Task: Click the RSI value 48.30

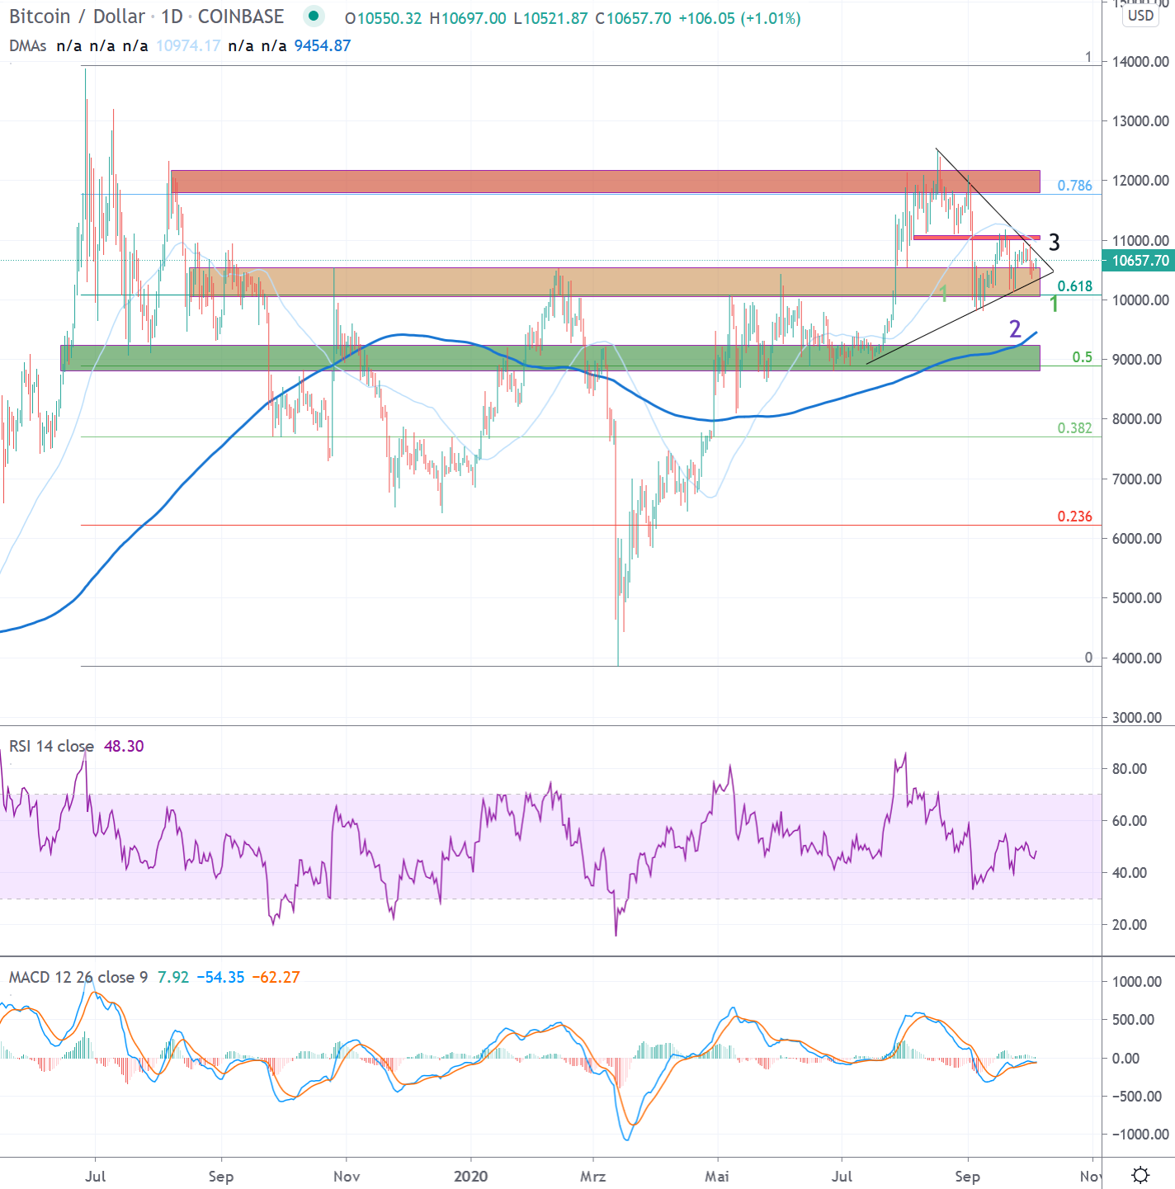Action: (124, 746)
